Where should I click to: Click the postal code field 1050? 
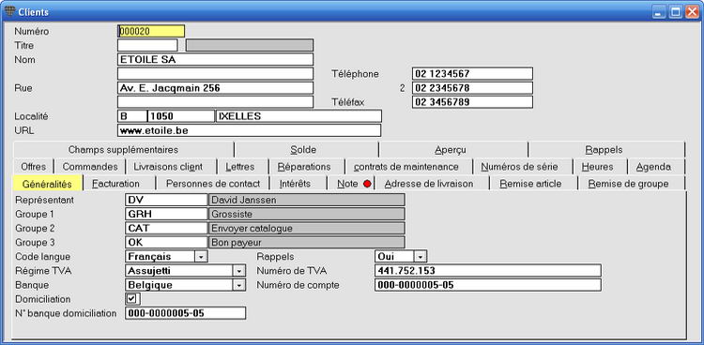point(181,116)
